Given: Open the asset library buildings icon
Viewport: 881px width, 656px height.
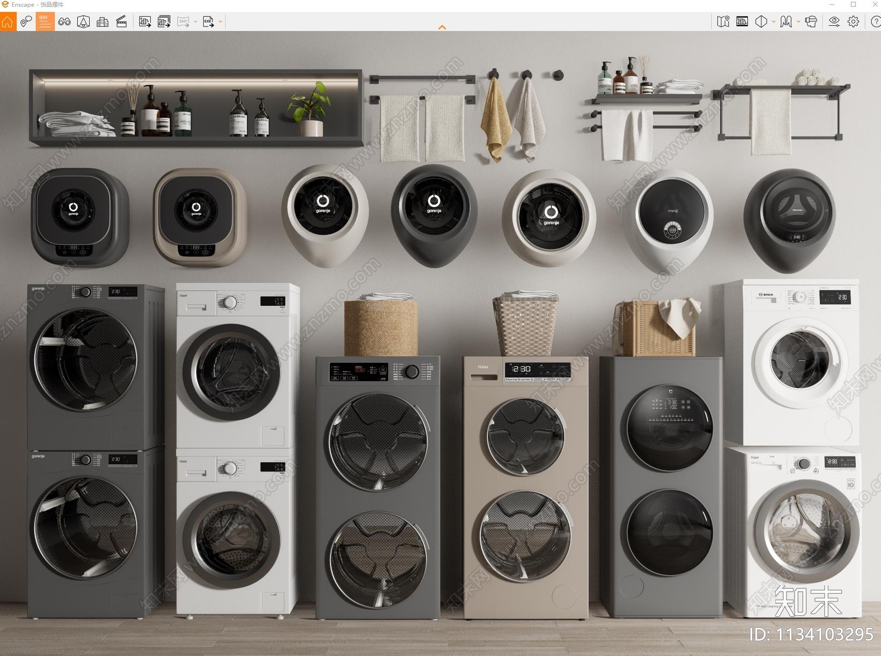Looking at the screenshot, I should tap(102, 21).
